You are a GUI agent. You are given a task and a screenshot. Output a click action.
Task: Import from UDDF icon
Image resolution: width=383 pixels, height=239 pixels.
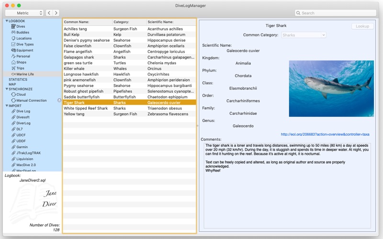[x=13, y=141]
